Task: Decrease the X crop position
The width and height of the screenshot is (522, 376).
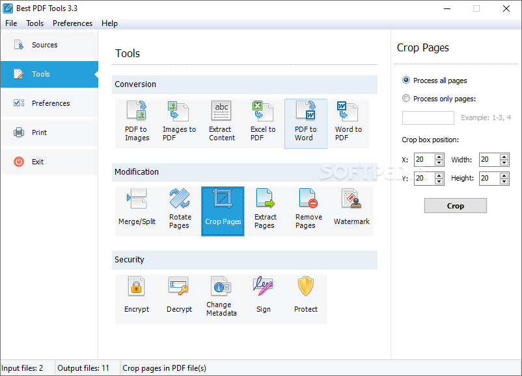Action: [439, 163]
